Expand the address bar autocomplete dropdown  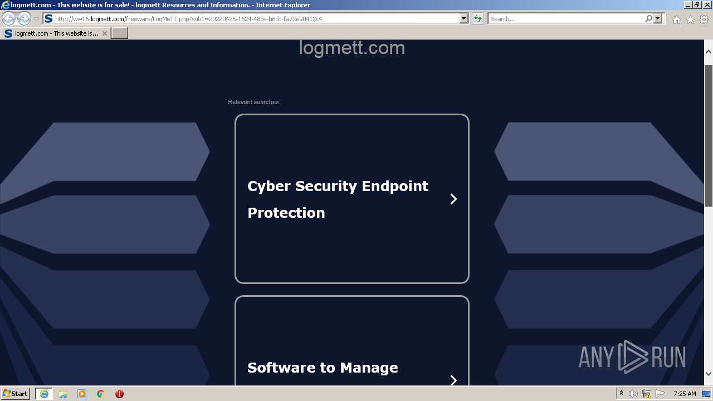pyautogui.click(x=463, y=18)
